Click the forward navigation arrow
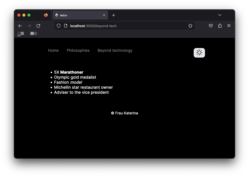 coord(29,26)
